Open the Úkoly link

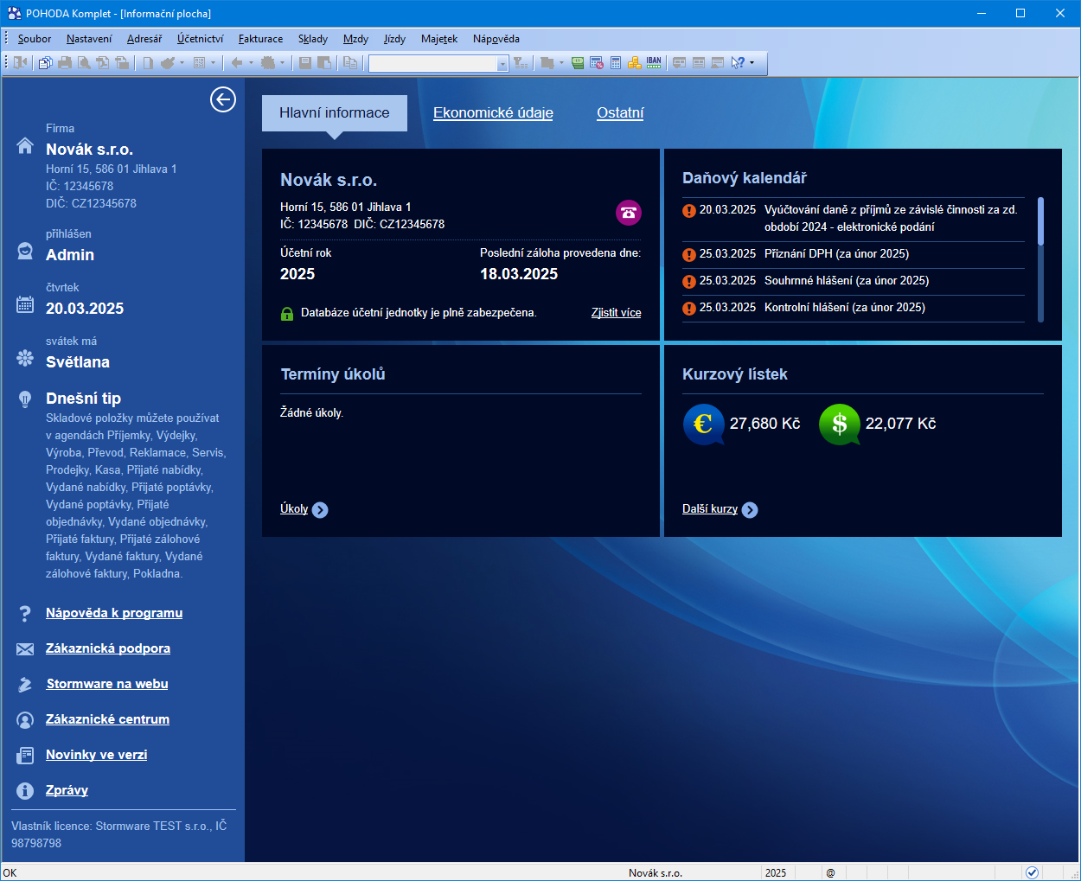(x=294, y=509)
